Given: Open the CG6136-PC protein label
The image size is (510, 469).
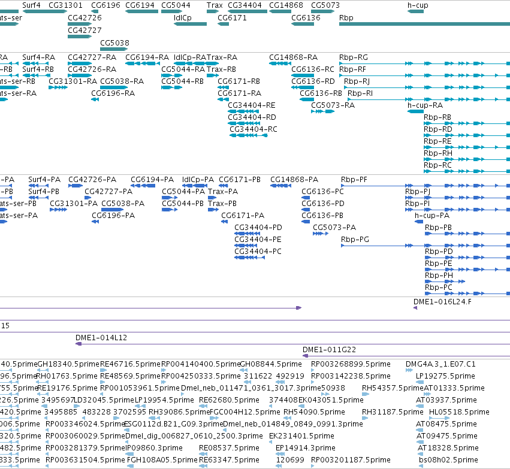Looking at the screenshot, I should pyautogui.click(x=322, y=192).
